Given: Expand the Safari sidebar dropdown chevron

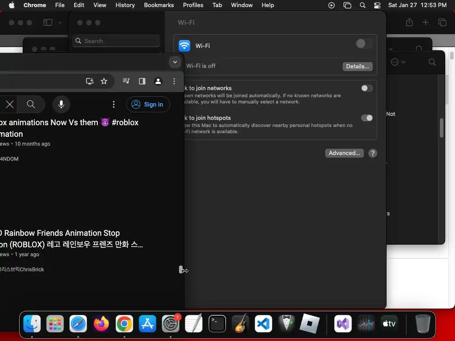Looking at the screenshot, I should click(x=60, y=22).
